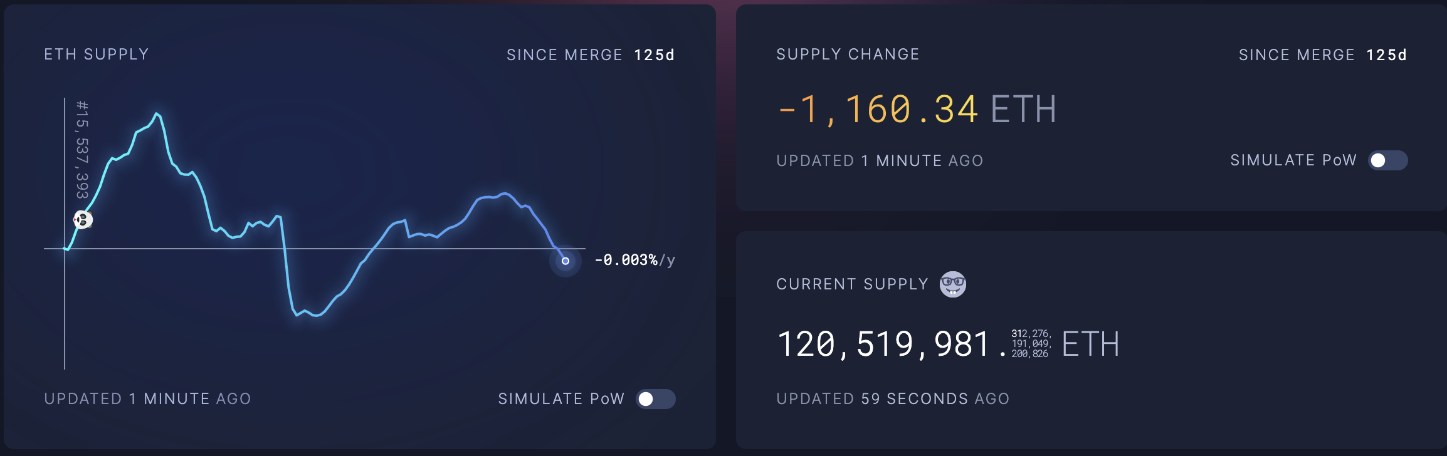Click the CURRENT SUPPLY heading text

[x=852, y=284]
